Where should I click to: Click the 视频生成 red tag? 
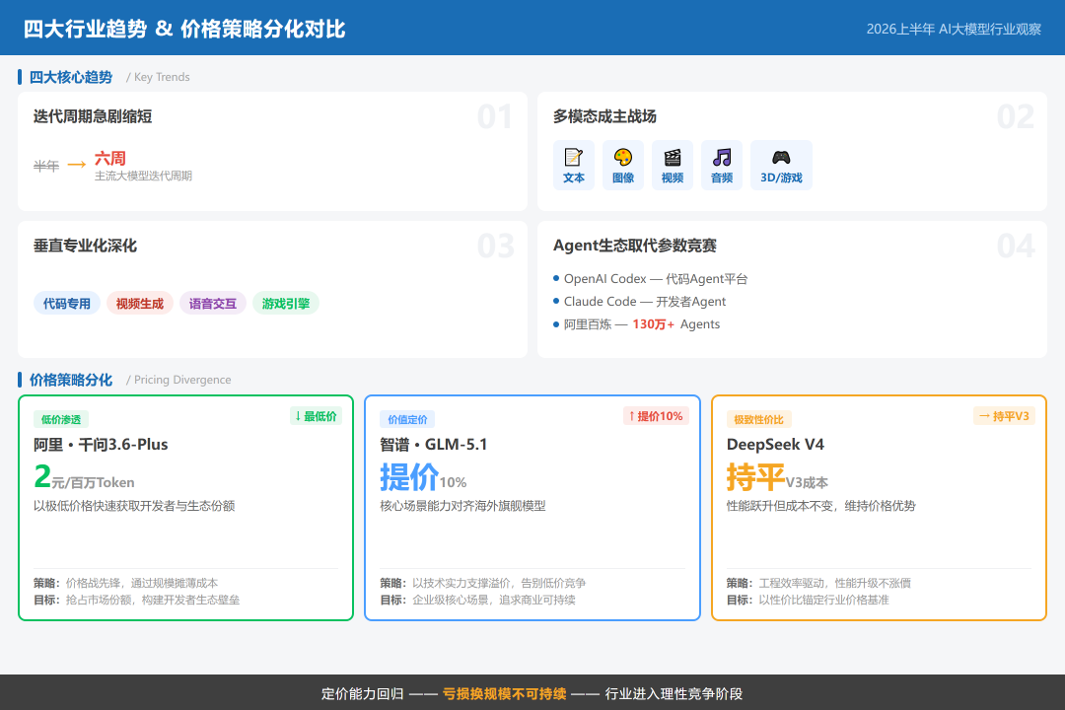coord(140,303)
